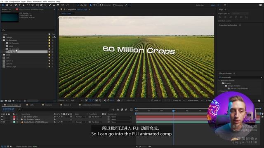Click the Effects & Presets search field

click(240, 77)
